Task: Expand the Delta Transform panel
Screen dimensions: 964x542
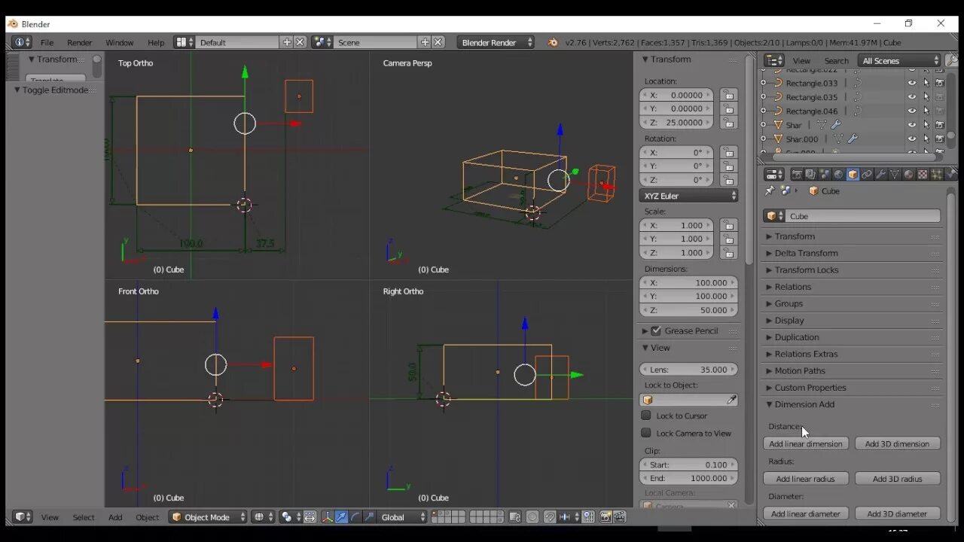Action: (851, 254)
